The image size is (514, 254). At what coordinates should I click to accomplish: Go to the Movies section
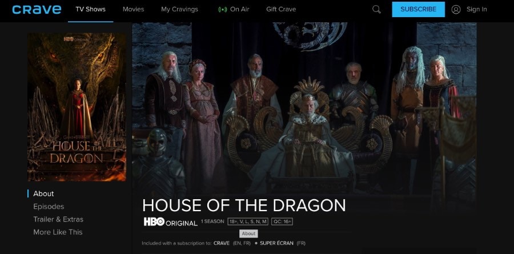(133, 9)
